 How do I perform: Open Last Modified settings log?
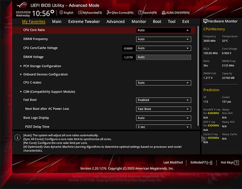point(173,162)
